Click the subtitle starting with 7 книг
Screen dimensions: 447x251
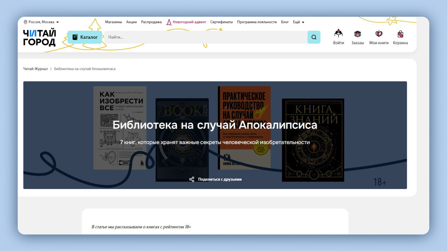(215, 142)
